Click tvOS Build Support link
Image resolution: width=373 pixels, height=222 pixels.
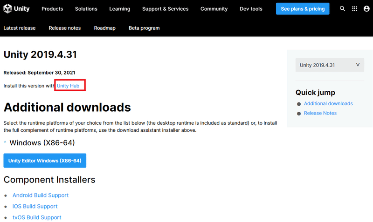[37, 217]
